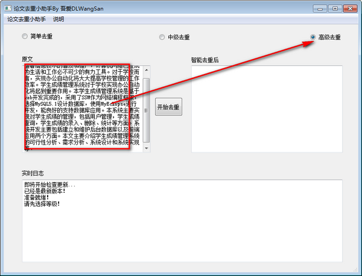362x276 pixels.
Task: Open the 说明 menu
Action: click(x=59, y=19)
